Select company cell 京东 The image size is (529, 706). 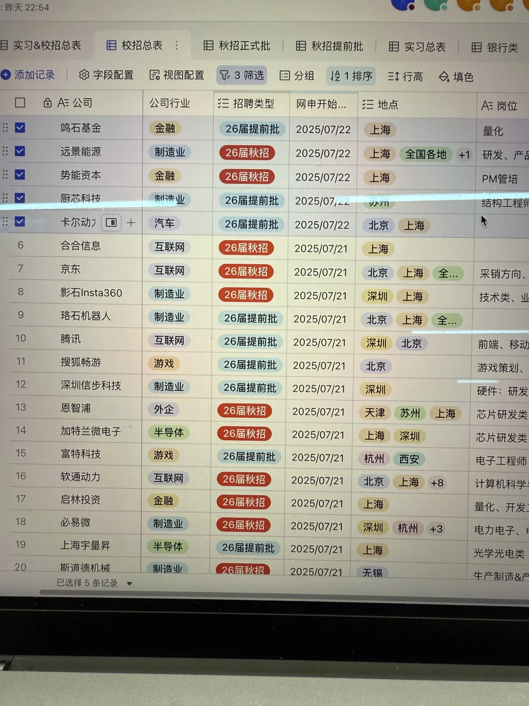click(71, 269)
